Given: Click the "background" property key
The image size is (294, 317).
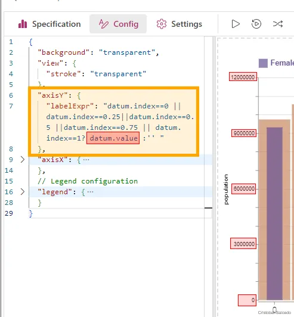Looking at the screenshot, I should (64, 52).
